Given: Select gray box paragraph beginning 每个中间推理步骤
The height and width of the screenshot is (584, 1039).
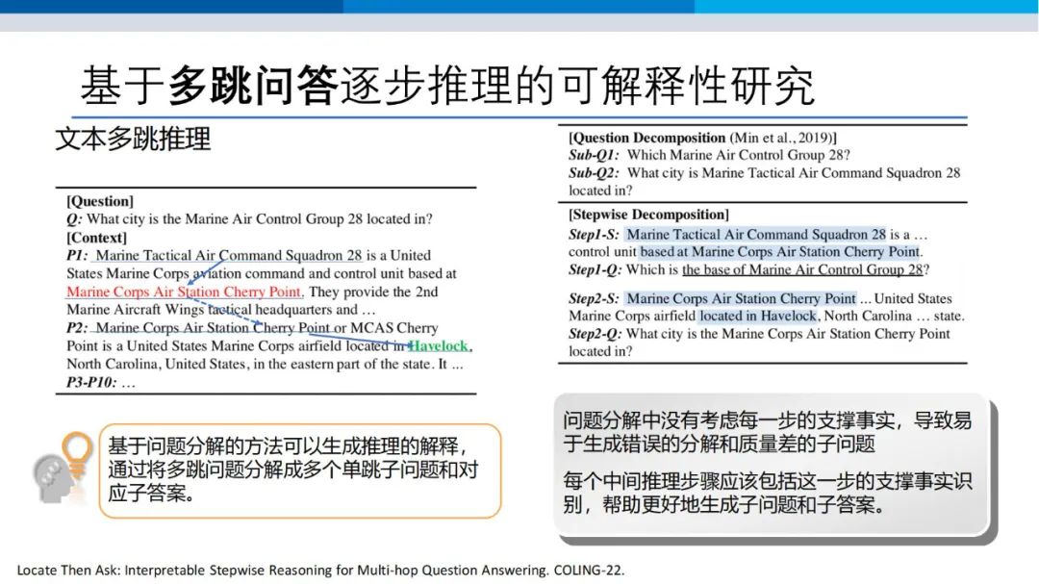Looking at the screenshot, I should coord(768,493).
